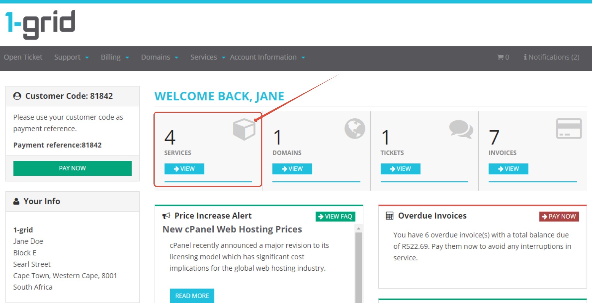592x303 pixels.
Task: Click the services box cube icon
Action: [244, 129]
